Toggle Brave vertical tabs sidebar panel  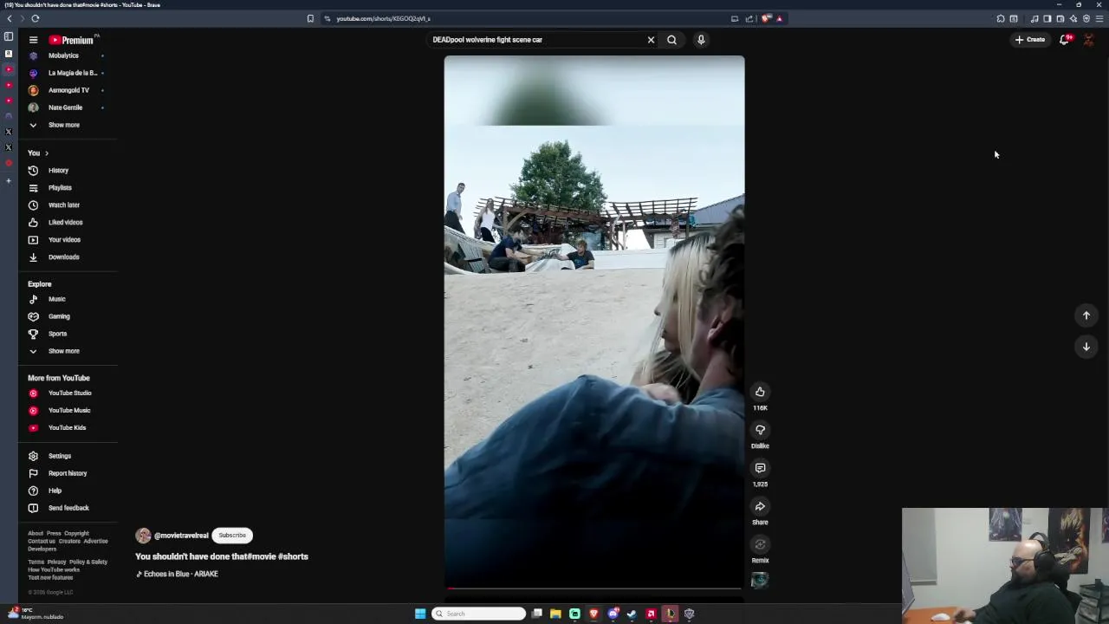click(9, 36)
